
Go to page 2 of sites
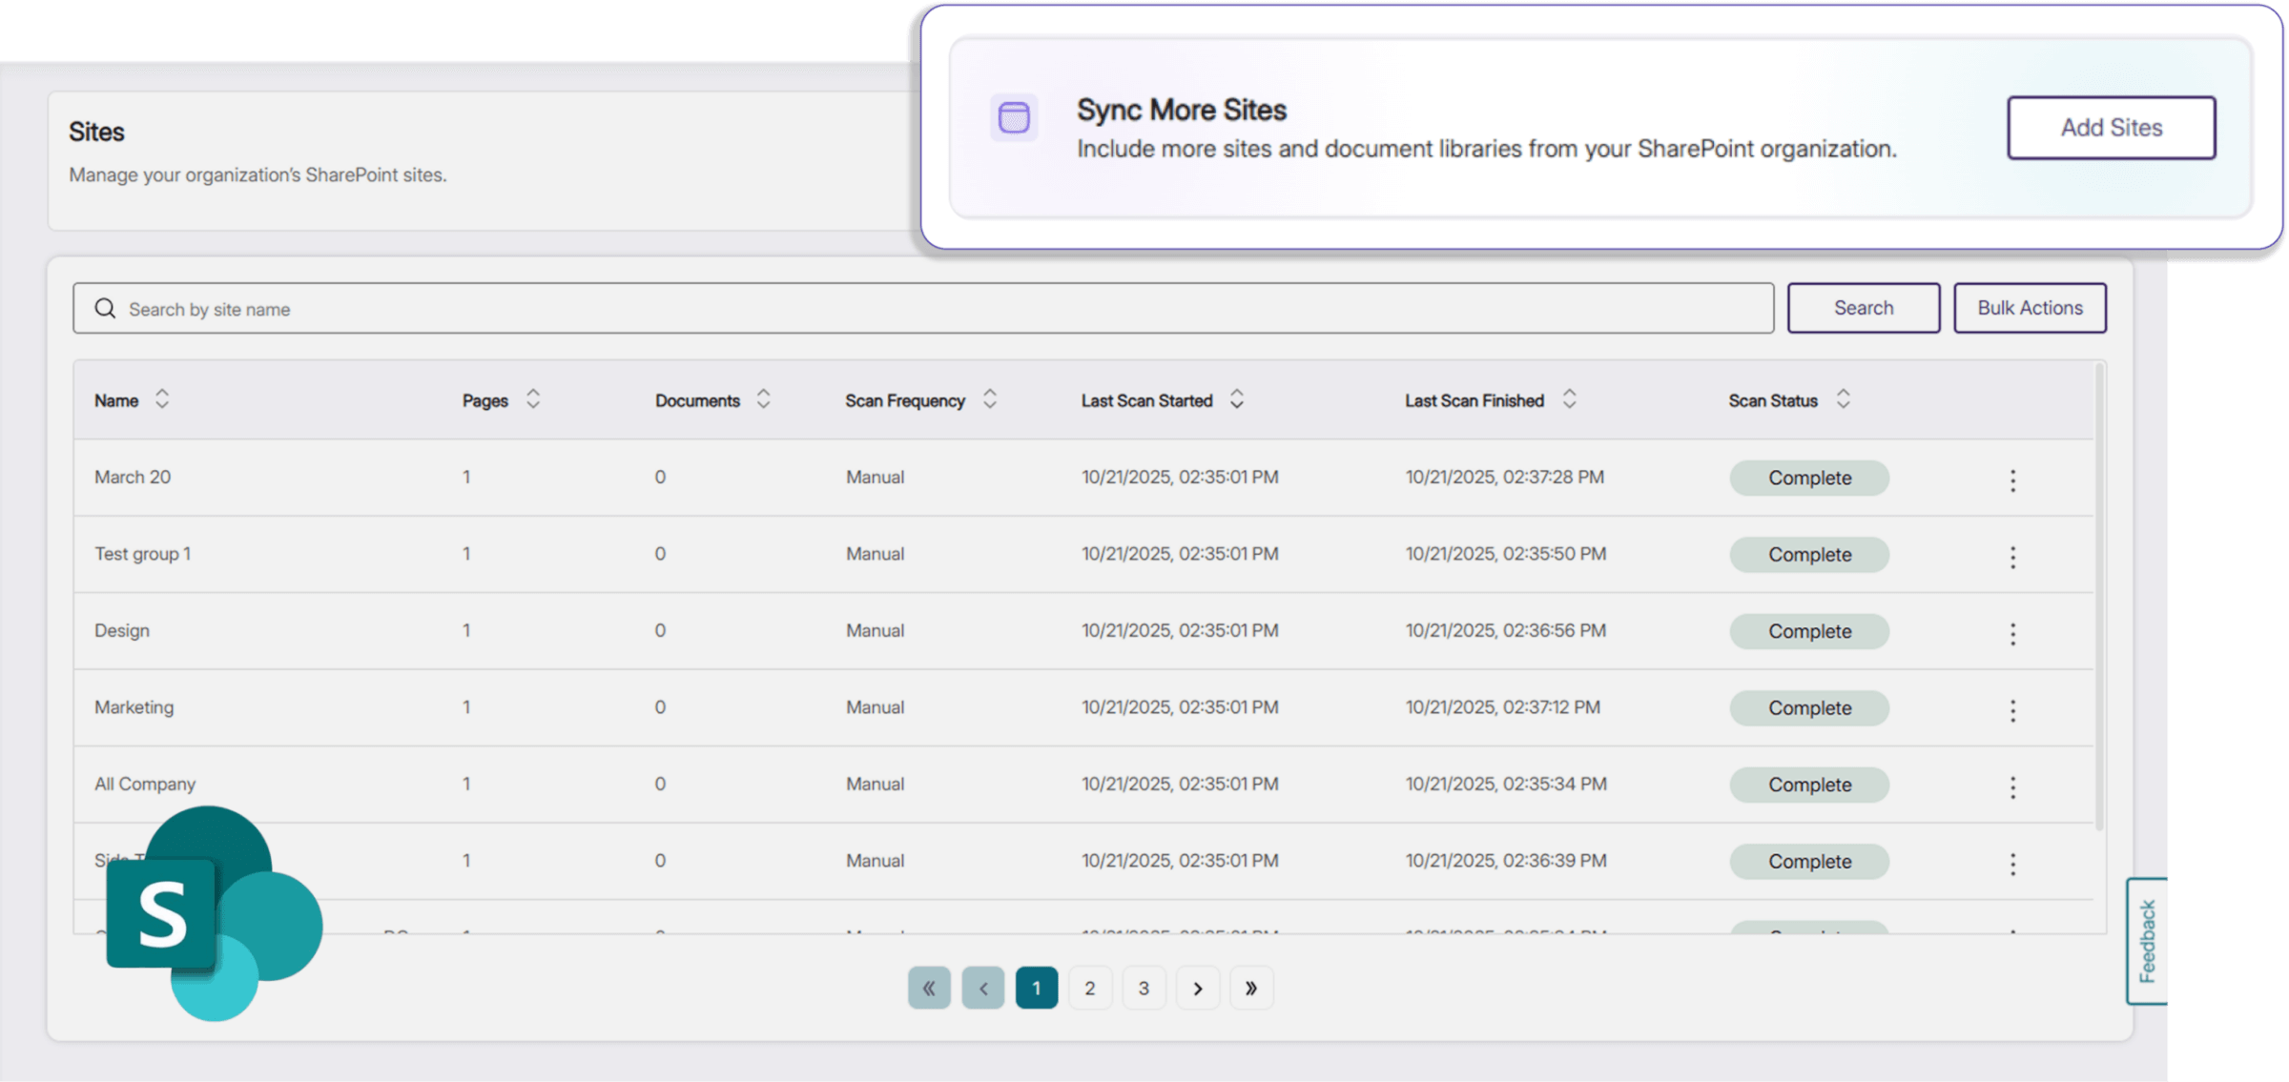click(x=1089, y=989)
